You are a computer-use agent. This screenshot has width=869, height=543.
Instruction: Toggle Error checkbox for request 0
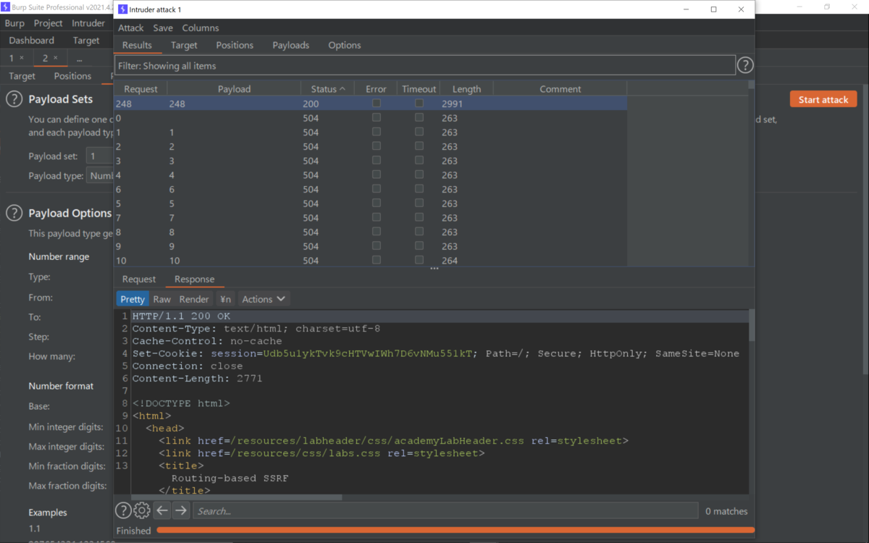(376, 118)
